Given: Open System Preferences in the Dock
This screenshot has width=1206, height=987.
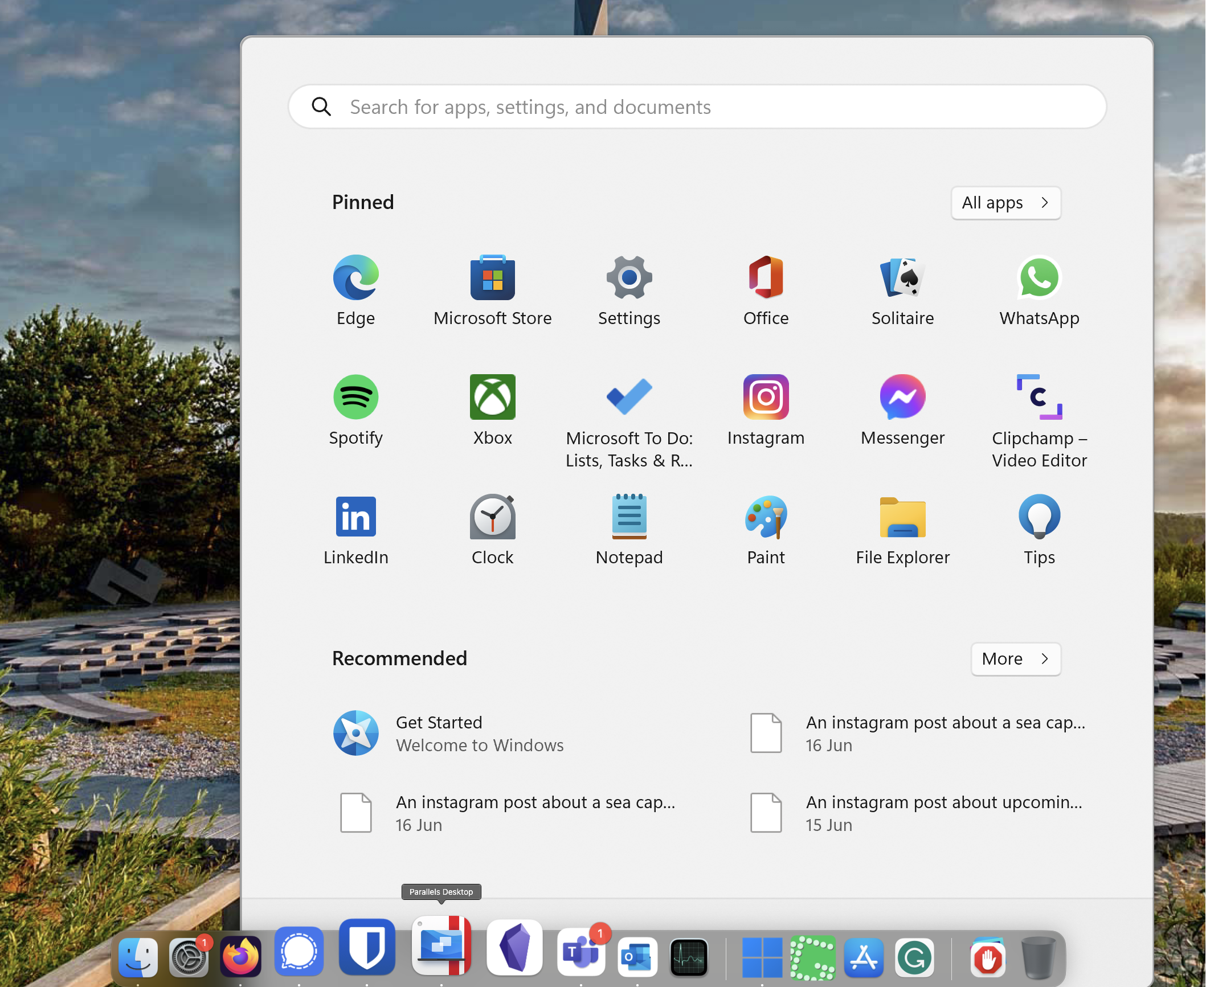Looking at the screenshot, I should tap(189, 957).
